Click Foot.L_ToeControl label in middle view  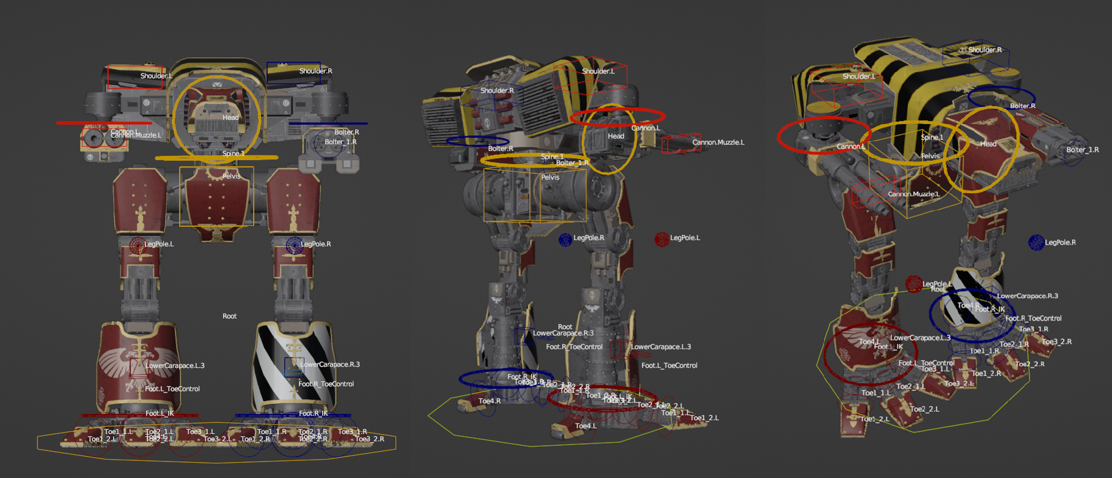669,366
